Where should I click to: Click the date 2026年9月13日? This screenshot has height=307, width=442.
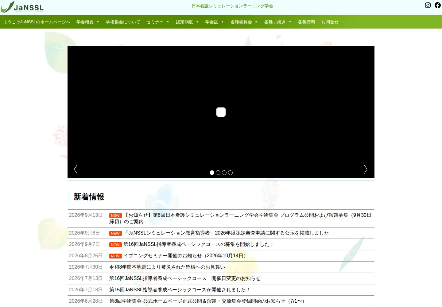[86, 215]
